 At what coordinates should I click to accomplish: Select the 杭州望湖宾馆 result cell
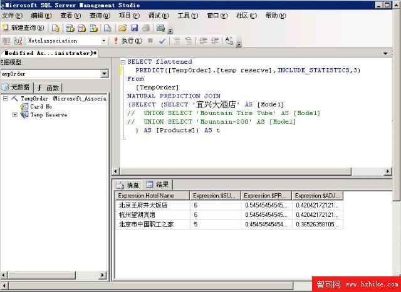(x=153, y=215)
